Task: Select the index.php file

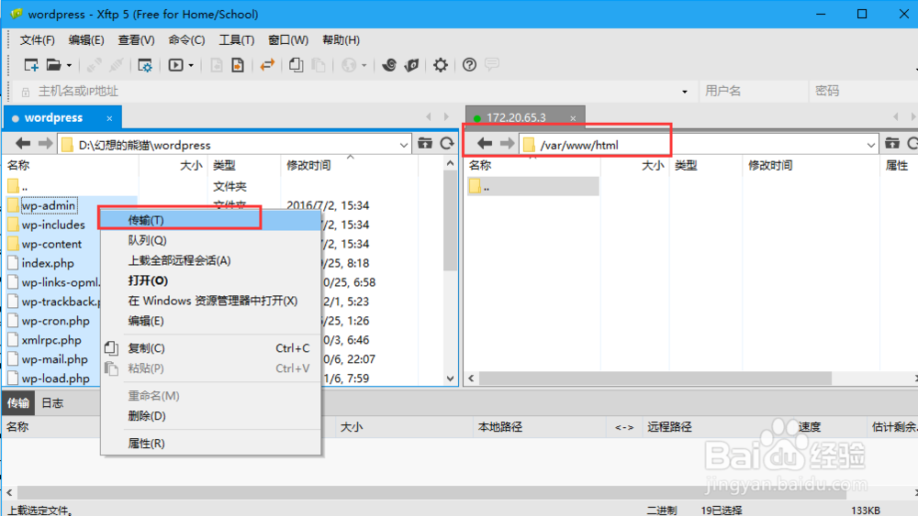Action: pyautogui.click(x=48, y=264)
